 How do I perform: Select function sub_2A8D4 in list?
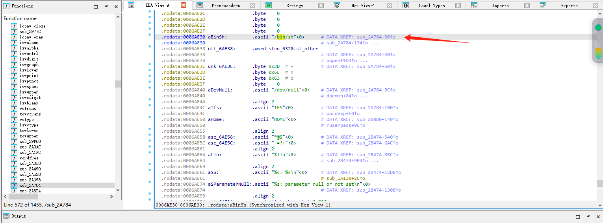(30, 191)
